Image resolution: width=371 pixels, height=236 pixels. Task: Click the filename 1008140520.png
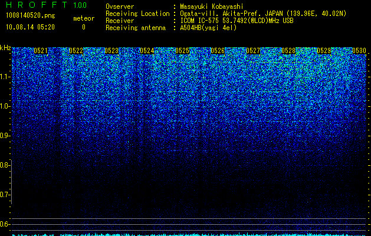[x=31, y=16]
